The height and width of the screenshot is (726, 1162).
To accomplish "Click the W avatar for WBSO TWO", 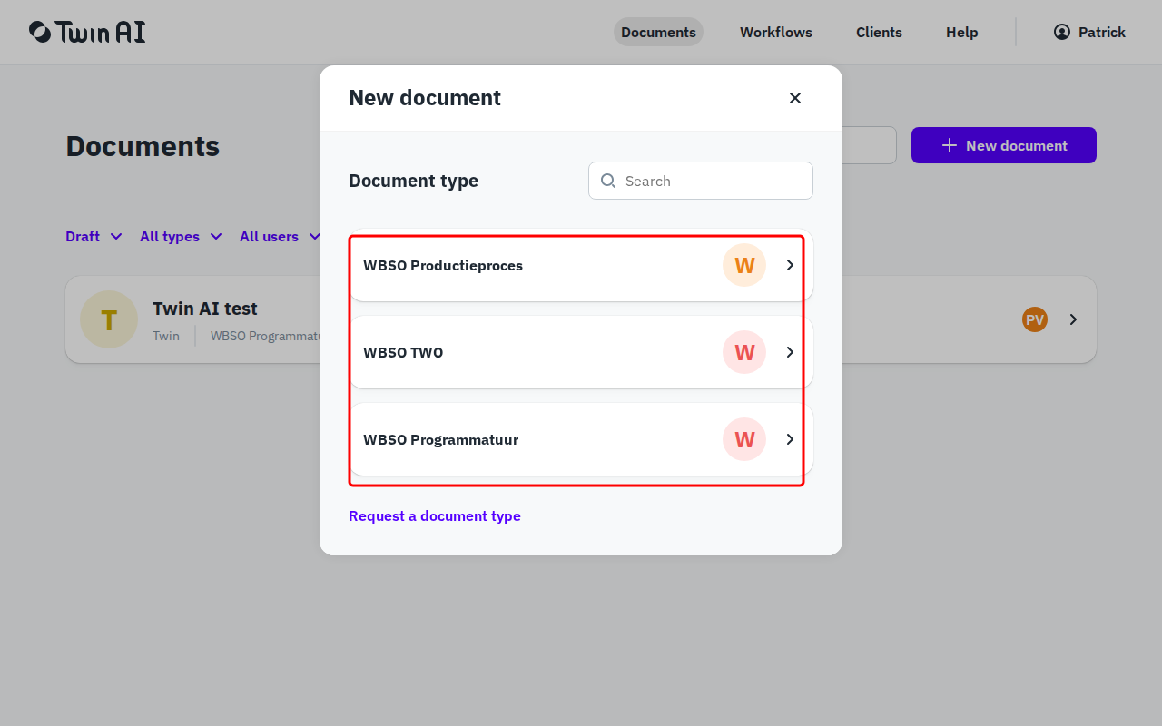I will pos(743,352).
